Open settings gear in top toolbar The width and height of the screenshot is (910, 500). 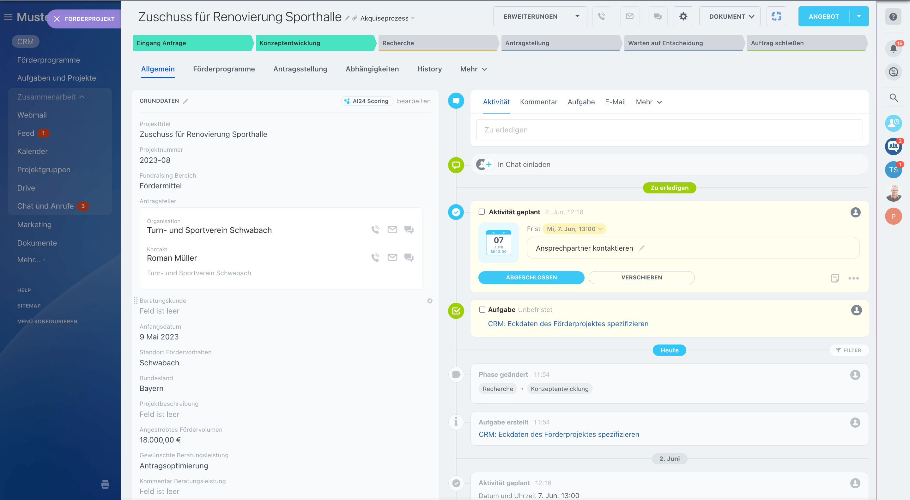point(683,16)
